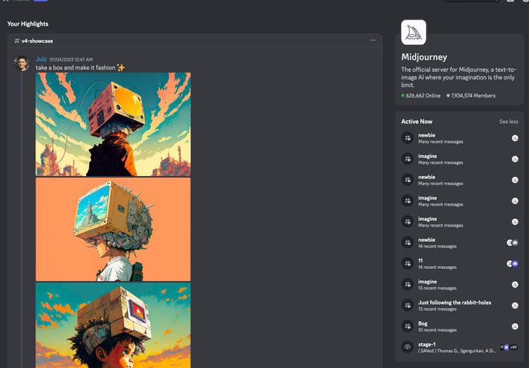529x368 pixels.
Task: Click participant avatars on newbie 14 recent messages row
Action: point(512,243)
